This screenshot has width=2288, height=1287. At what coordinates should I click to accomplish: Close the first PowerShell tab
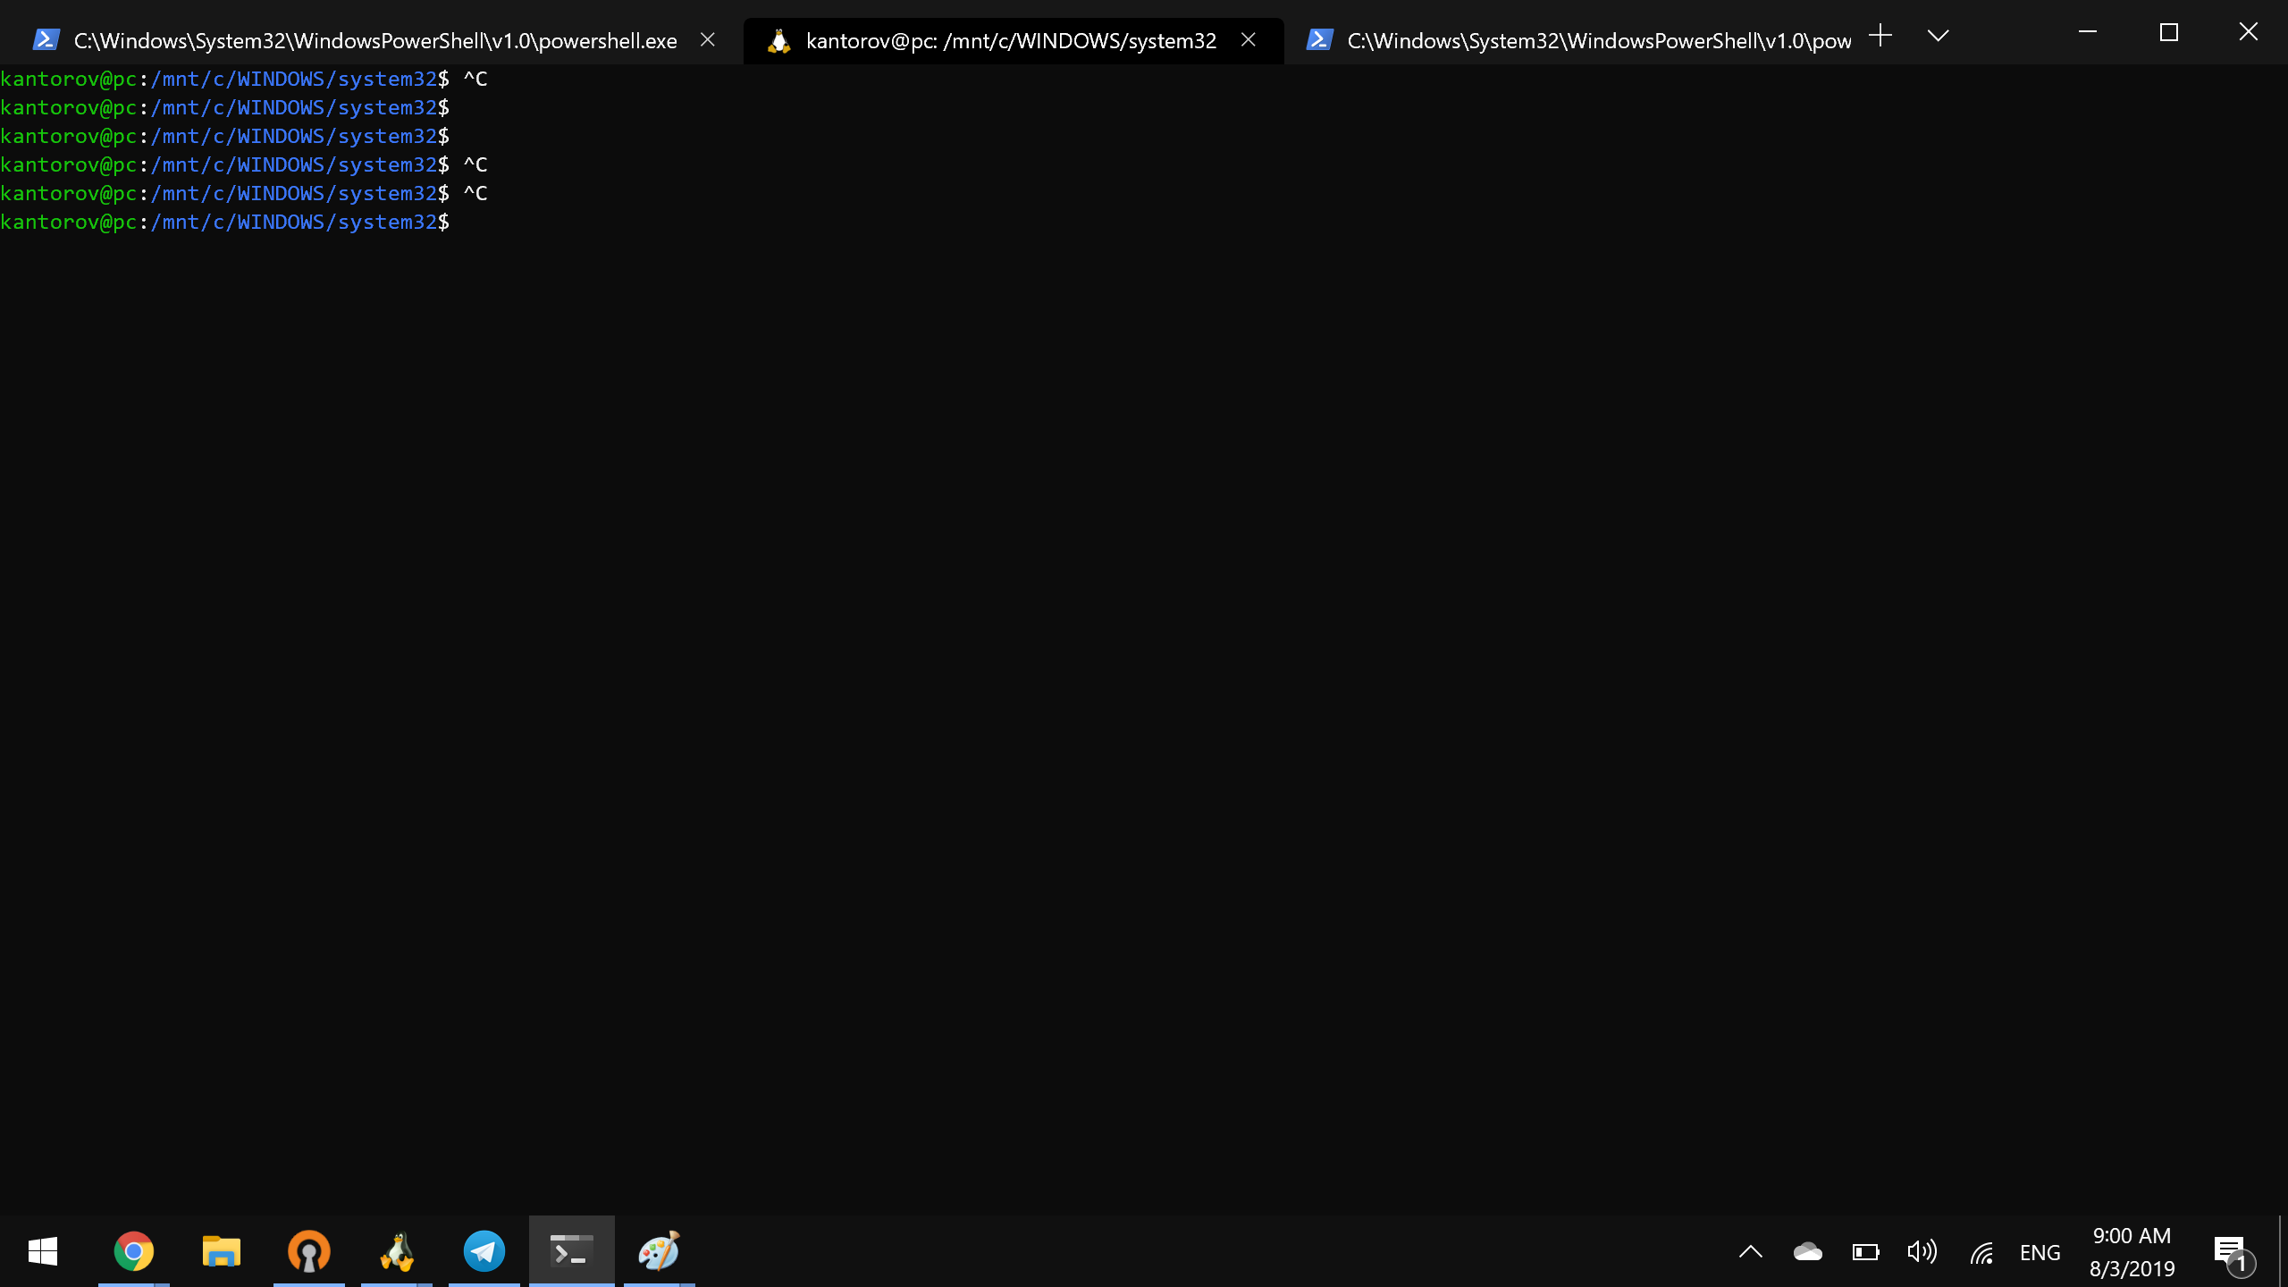pyautogui.click(x=707, y=40)
